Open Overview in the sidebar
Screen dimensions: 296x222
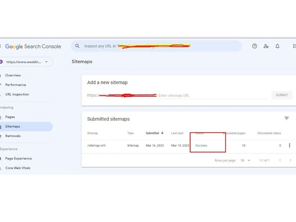pyautogui.click(x=13, y=75)
